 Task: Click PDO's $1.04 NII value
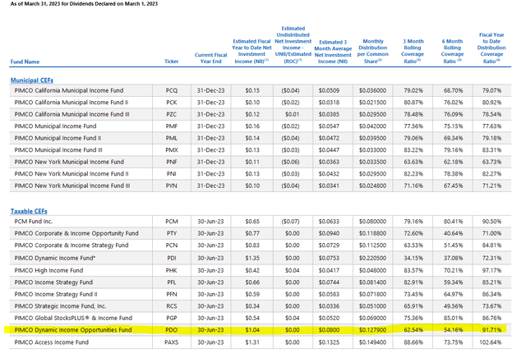252,330
